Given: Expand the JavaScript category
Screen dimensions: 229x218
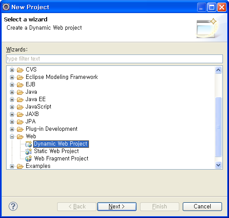Looking at the screenshot, I should [12, 107].
